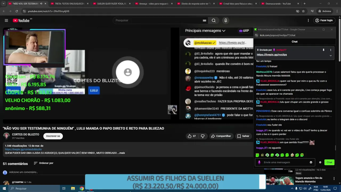Viewport: 341px width, 192px height.
Task: Open File Explorer from the taskbar
Action: click(x=73, y=189)
